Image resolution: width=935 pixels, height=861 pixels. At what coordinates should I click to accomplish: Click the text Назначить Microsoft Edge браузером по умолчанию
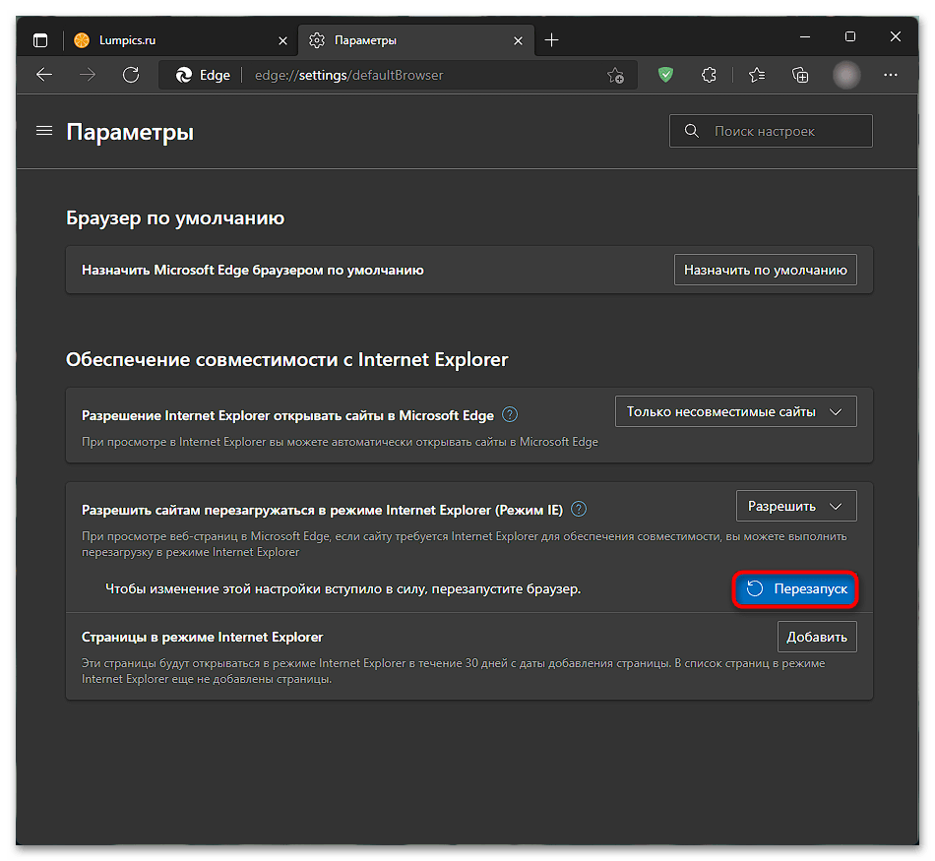pos(253,270)
